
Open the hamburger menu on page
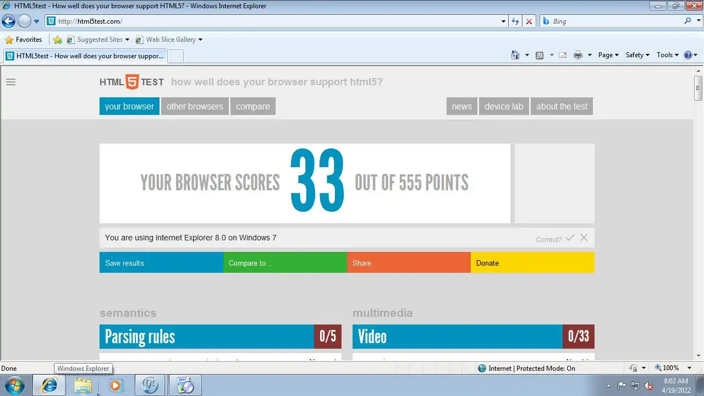[10, 82]
